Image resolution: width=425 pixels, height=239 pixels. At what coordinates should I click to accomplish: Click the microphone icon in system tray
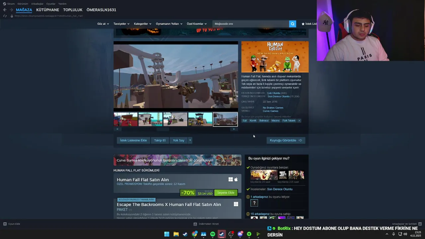(x=393, y=234)
